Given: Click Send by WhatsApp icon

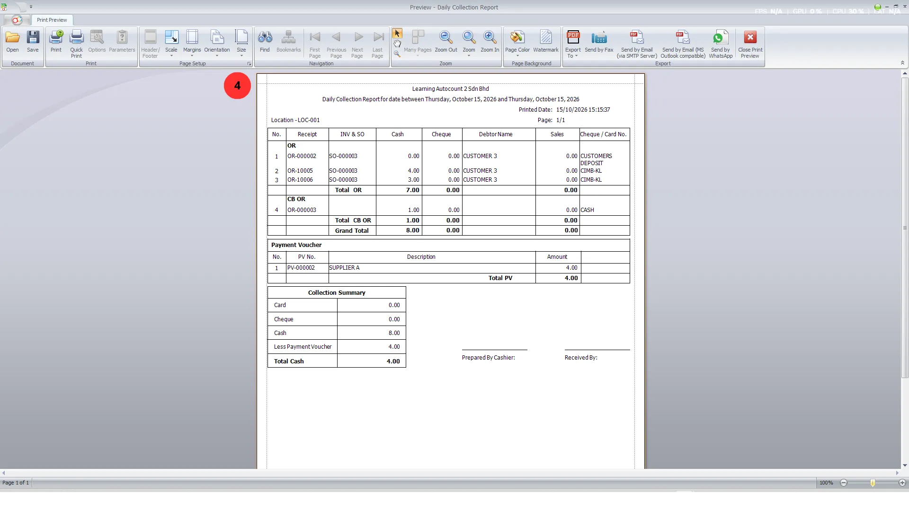Looking at the screenshot, I should 721,44.
